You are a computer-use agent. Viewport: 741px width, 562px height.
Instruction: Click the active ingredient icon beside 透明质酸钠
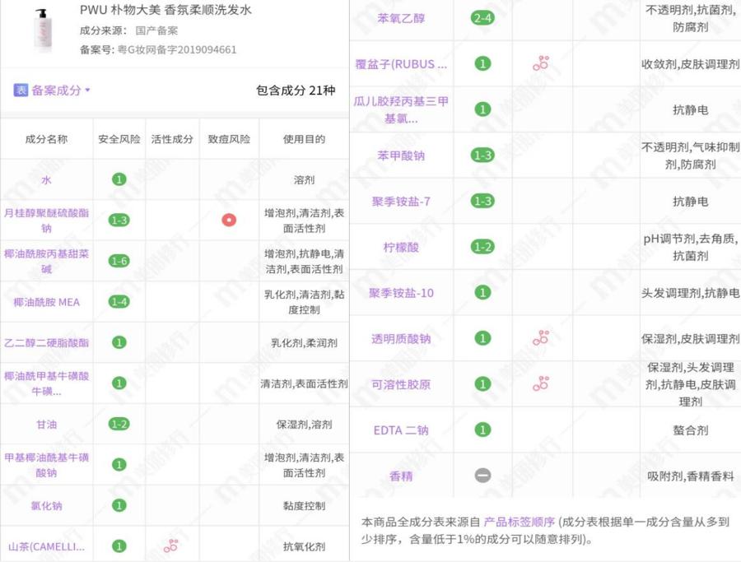click(x=539, y=338)
